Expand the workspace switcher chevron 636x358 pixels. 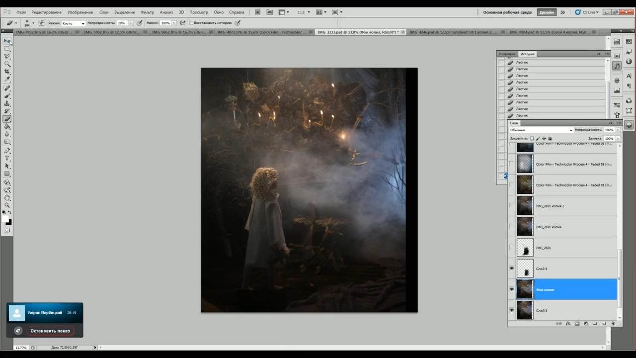562,12
